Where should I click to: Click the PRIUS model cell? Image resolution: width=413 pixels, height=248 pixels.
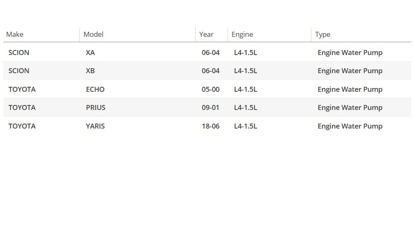click(x=96, y=107)
